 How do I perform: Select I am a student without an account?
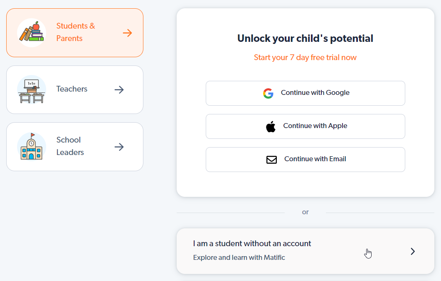tap(305, 251)
